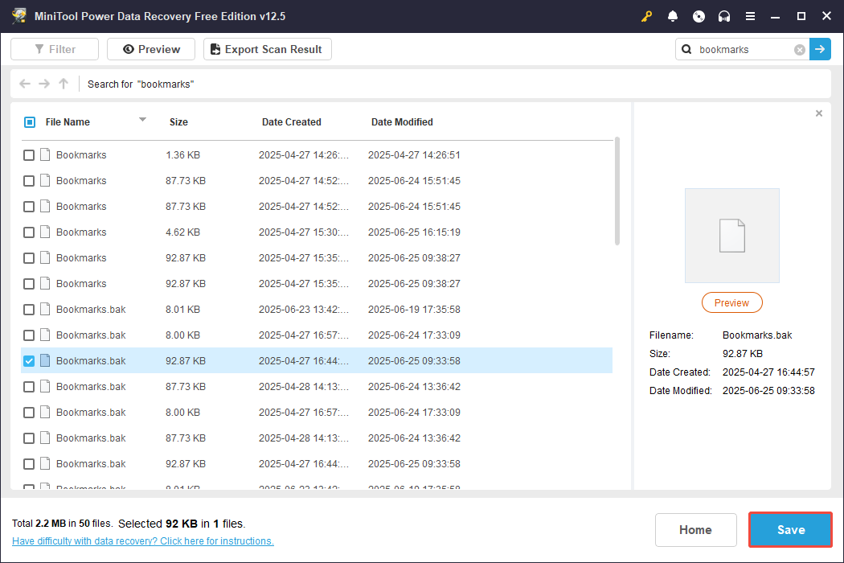Open support headphones icon
Viewport: 844px width, 563px height.
tap(724, 16)
